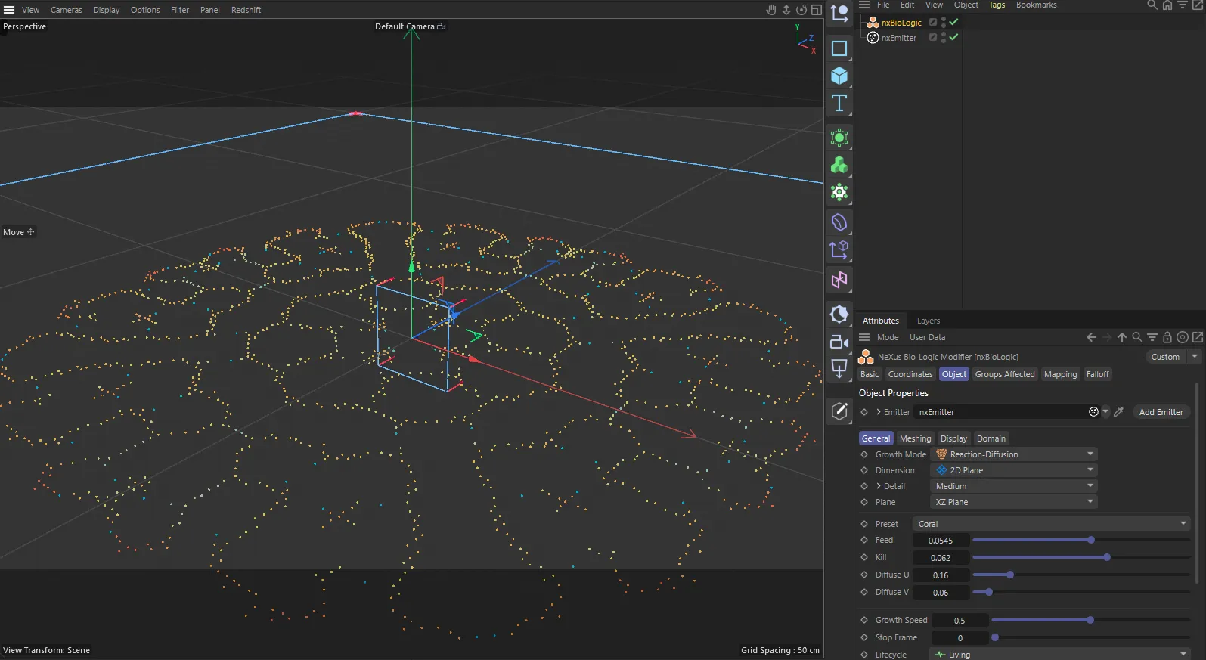1206x660 pixels.
Task: Click the Default Camera label
Action: (x=405, y=26)
